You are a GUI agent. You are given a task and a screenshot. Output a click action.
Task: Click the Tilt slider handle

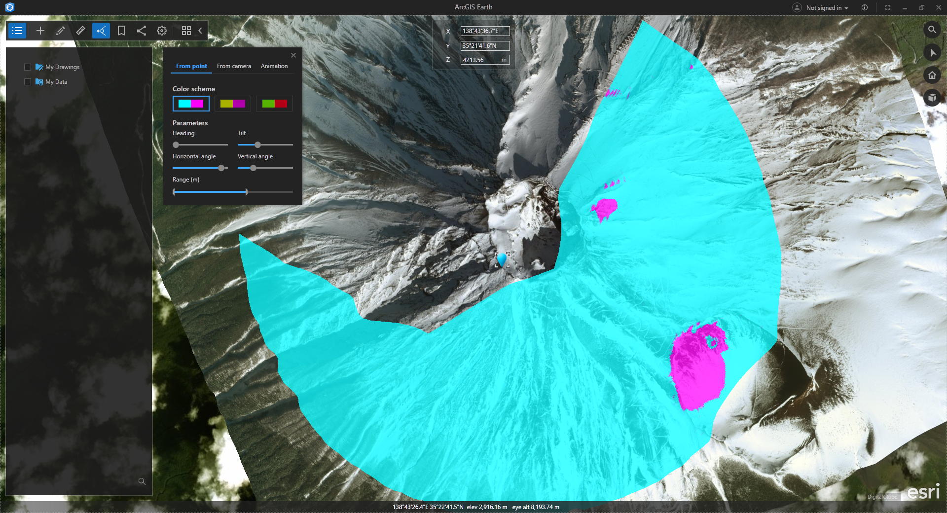[x=257, y=145]
